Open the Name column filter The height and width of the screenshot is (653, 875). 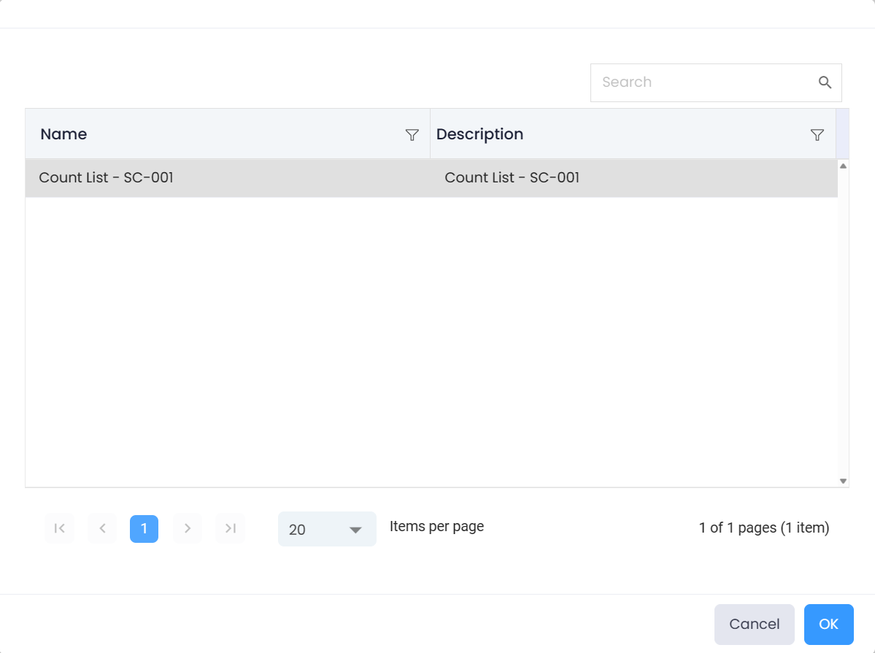tap(412, 135)
